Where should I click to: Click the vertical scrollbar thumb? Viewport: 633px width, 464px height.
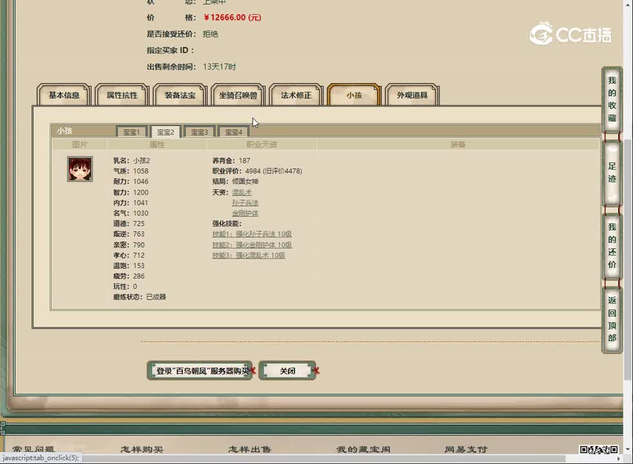coord(628,260)
